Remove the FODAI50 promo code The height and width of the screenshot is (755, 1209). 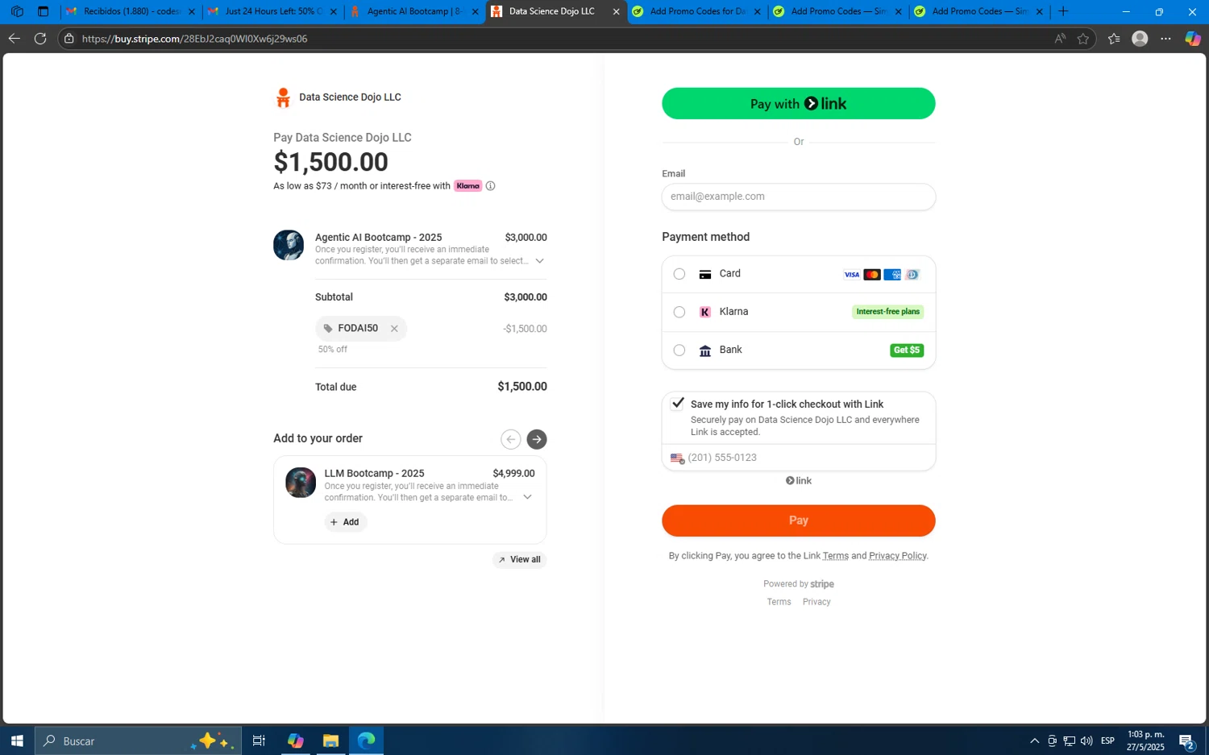394,329
